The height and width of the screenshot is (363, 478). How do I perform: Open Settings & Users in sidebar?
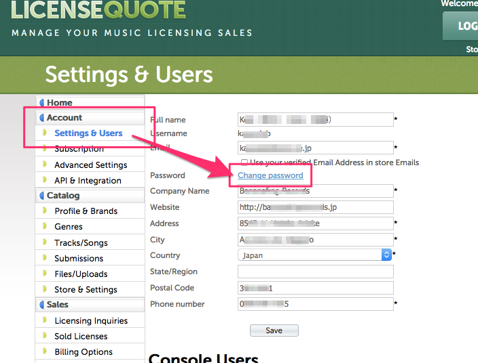[88, 133]
